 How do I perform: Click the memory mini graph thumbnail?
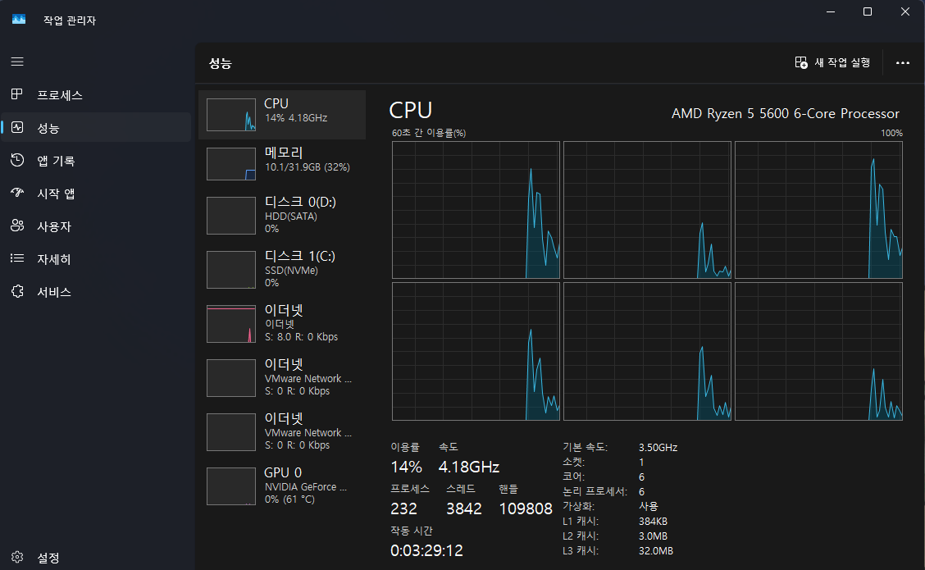[231, 164]
